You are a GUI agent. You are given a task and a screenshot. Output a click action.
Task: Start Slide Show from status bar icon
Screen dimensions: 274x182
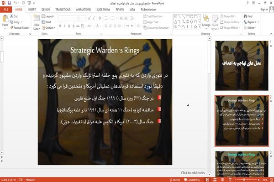pos(230,180)
